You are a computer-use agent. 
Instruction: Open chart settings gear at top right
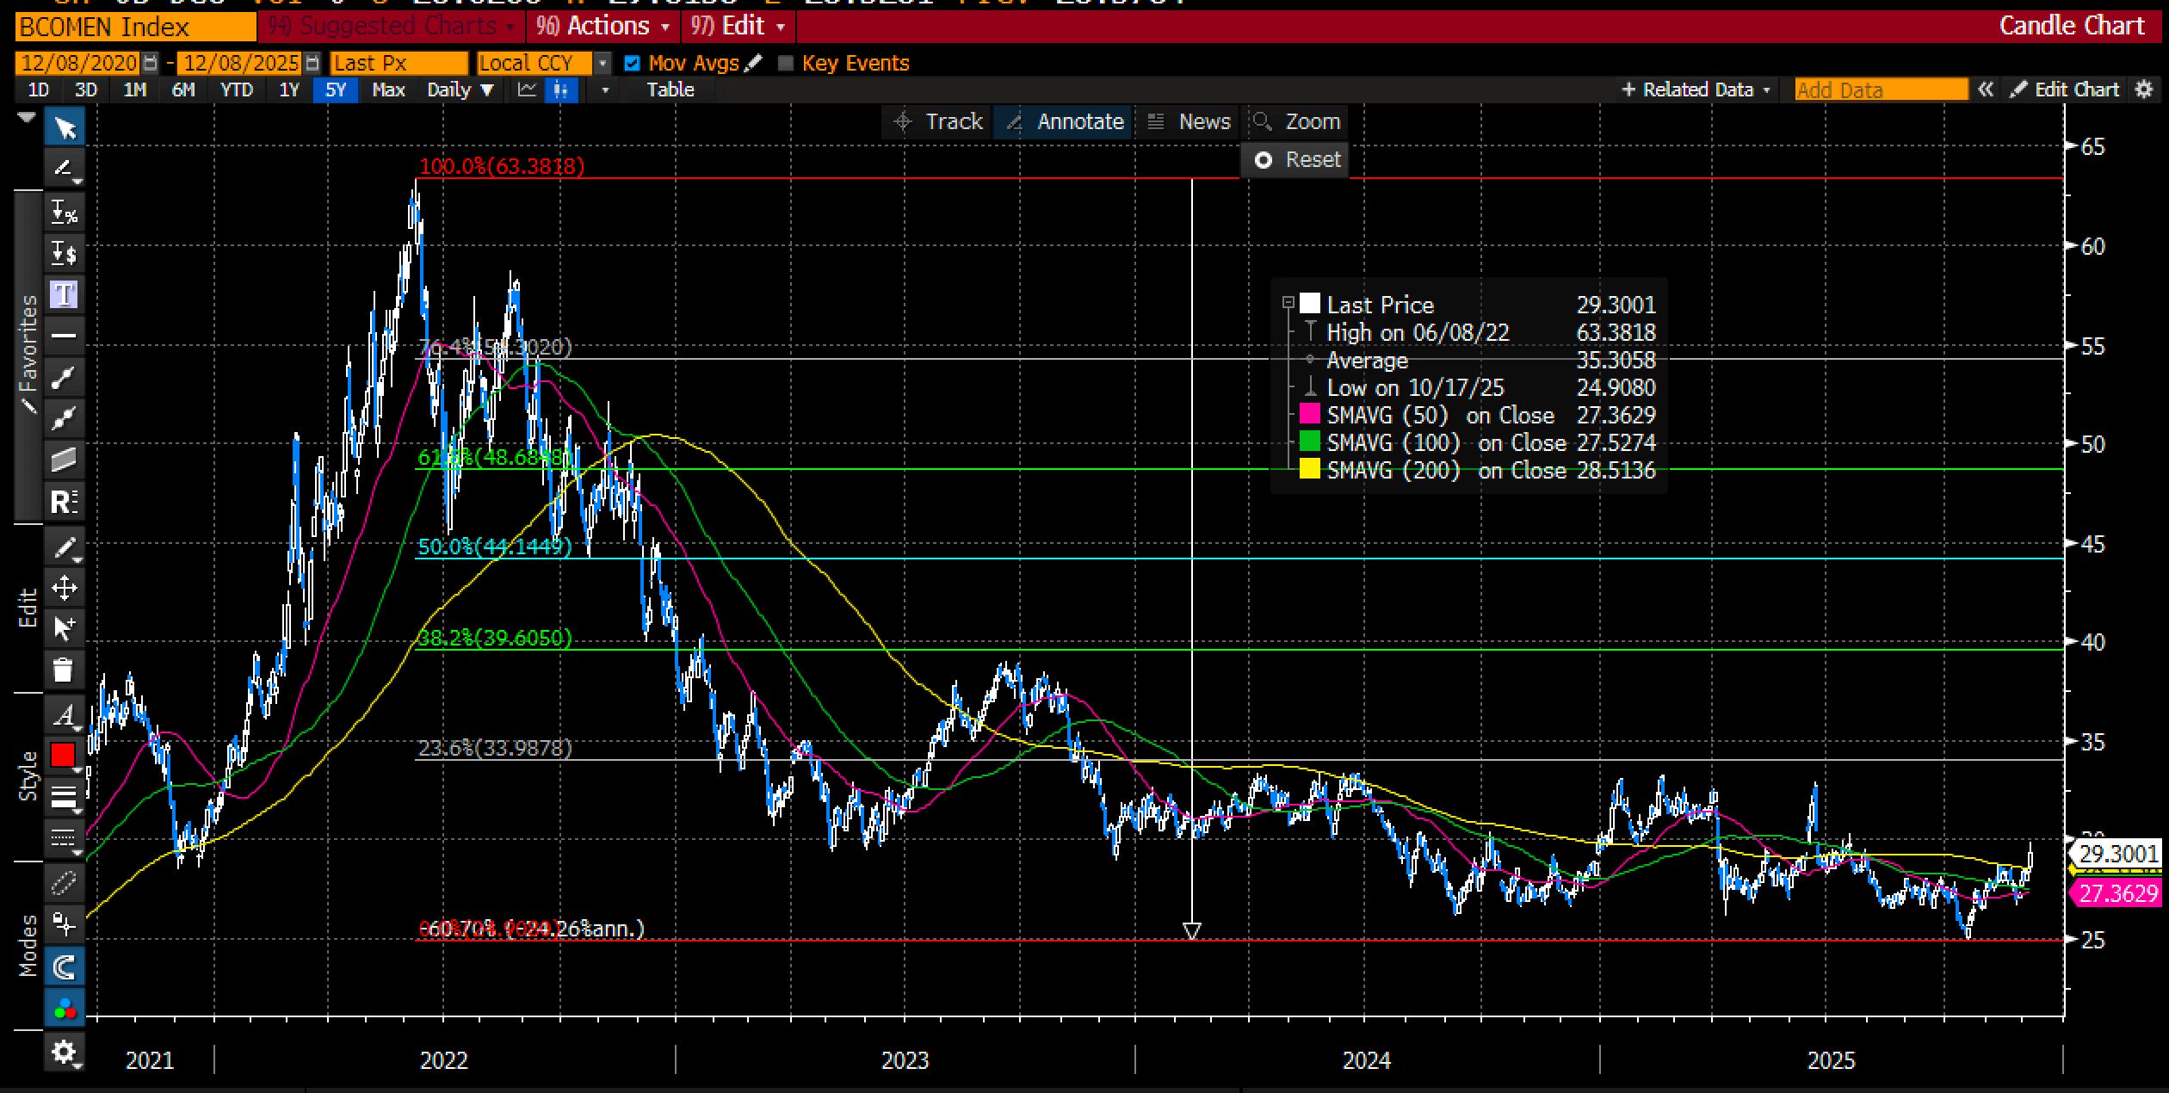pos(2144,90)
